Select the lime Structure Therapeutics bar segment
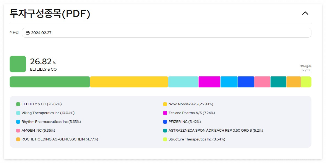 pyautogui.click(x=306, y=82)
